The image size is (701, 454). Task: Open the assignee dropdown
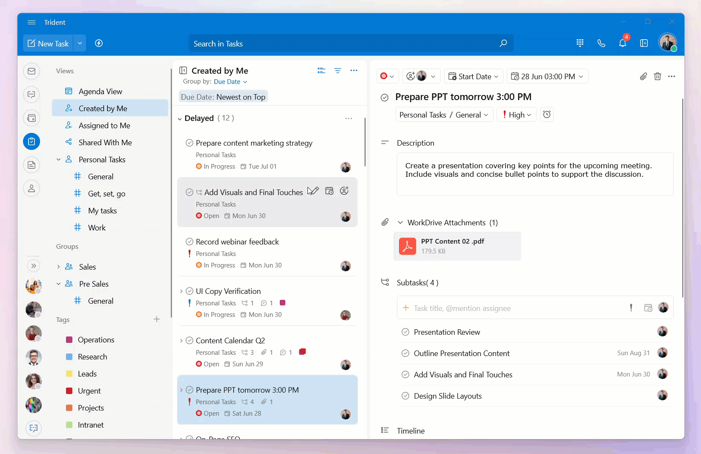click(421, 76)
